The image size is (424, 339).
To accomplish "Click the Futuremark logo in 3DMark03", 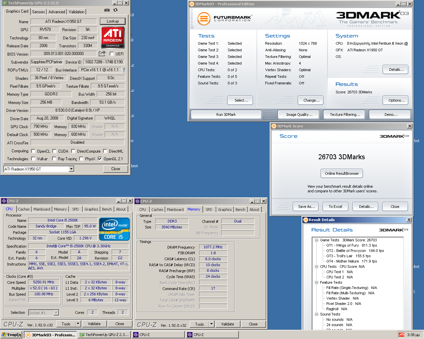I will click(224, 19).
